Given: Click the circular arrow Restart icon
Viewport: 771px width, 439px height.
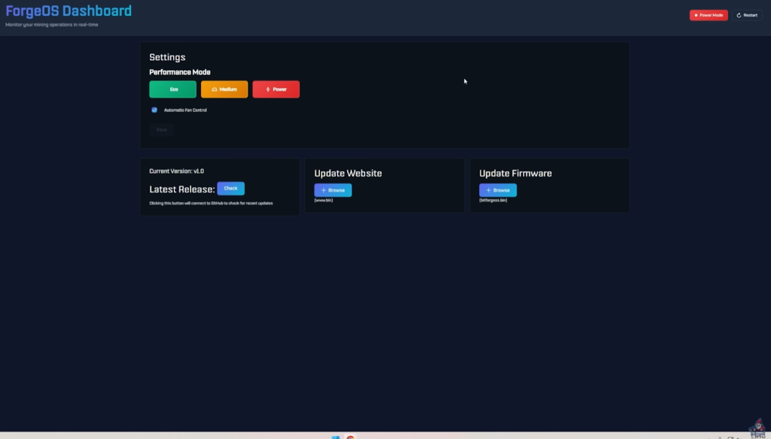Looking at the screenshot, I should pyautogui.click(x=739, y=15).
